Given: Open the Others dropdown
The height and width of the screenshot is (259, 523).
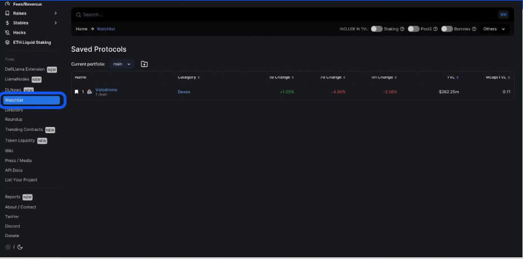Looking at the screenshot, I should point(494,29).
